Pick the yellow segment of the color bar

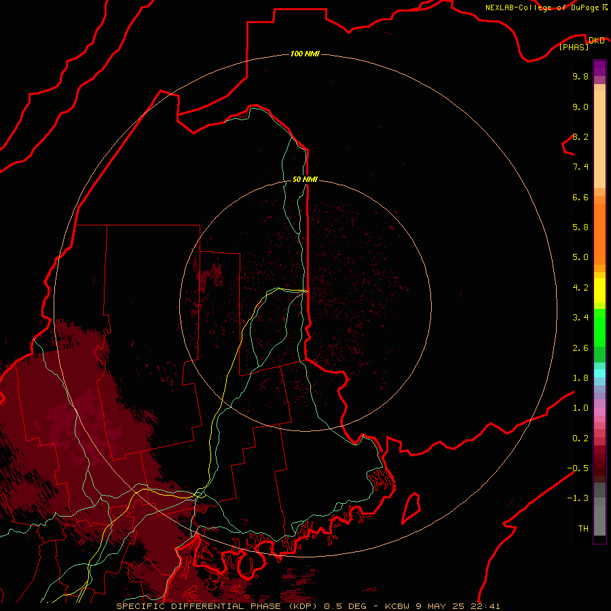pos(599,291)
